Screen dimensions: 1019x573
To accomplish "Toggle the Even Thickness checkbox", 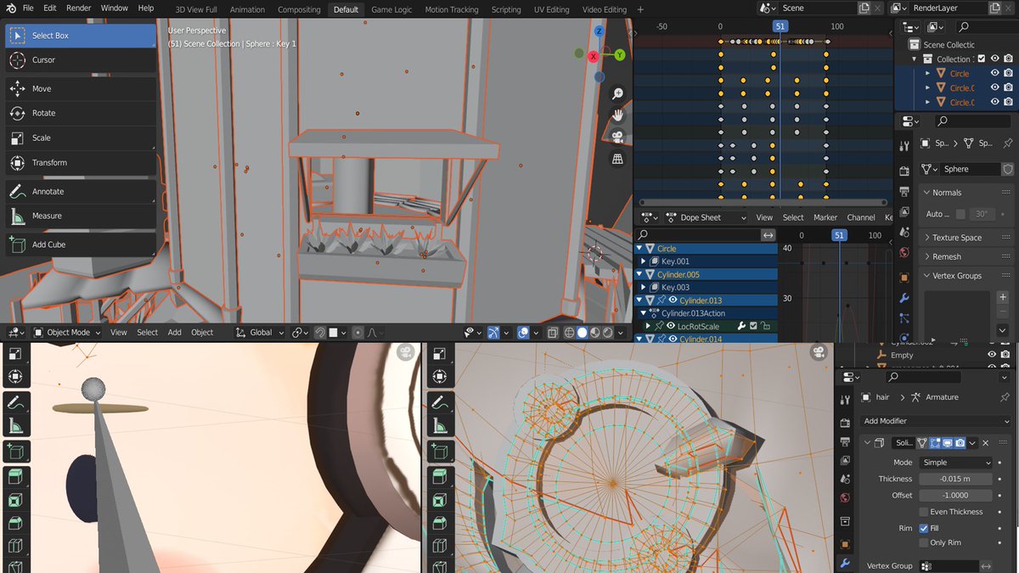I will [923, 512].
